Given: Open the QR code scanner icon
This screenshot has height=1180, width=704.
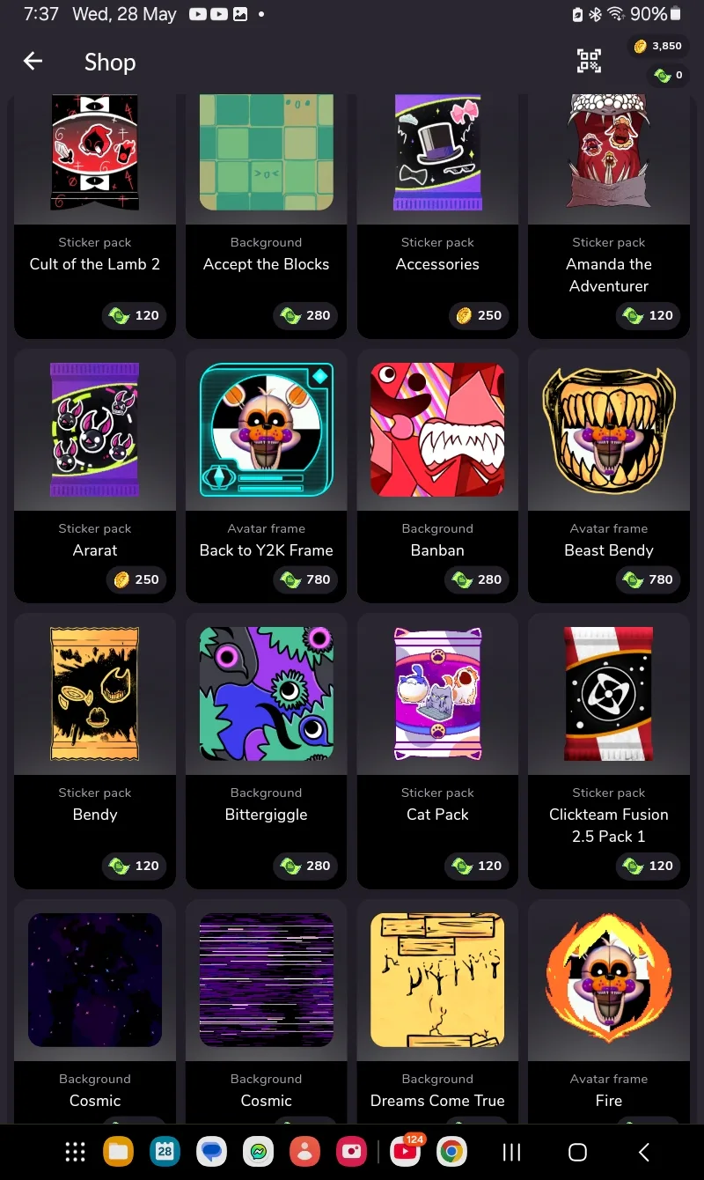Looking at the screenshot, I should pos(589,61).
